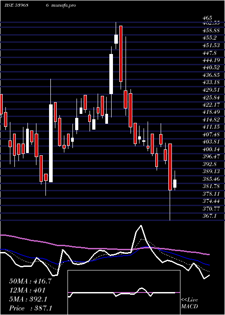This screenshot has height=315, width=225.
Task: Open the Live MACD inset chart box
Action: coord(124,292)
